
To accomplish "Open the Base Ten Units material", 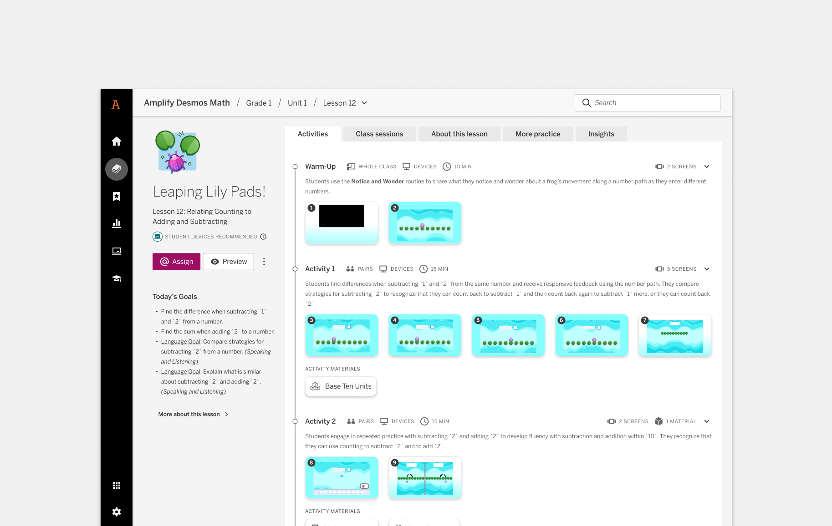I will point(341,386).
